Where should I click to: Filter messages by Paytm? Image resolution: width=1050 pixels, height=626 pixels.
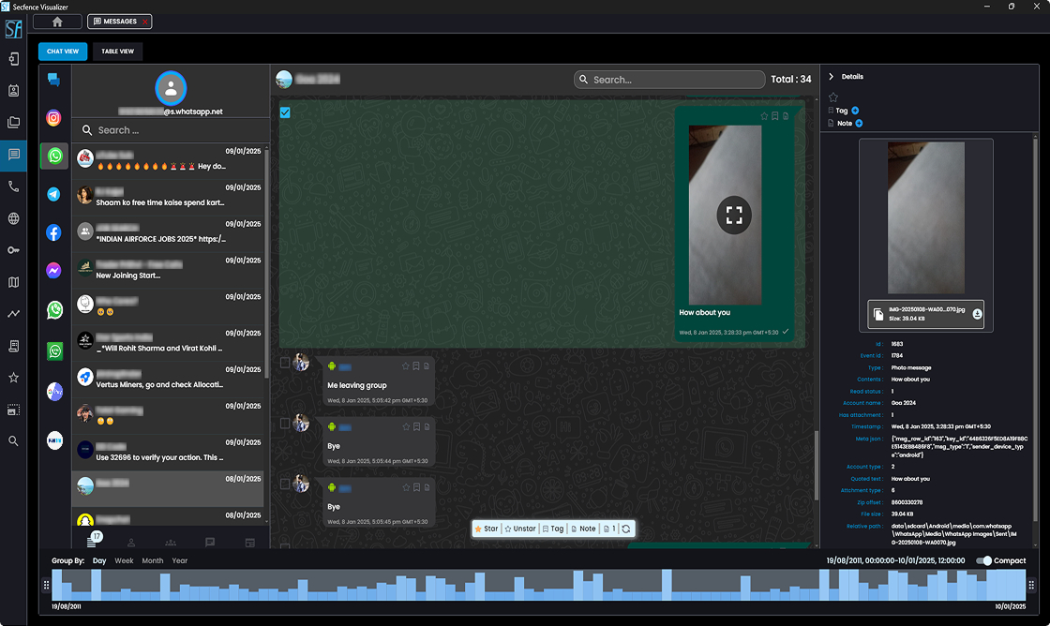[x=54, y=440]
